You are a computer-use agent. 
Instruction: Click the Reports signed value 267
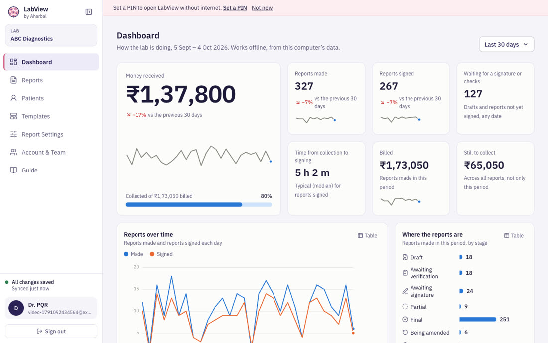click(x=389, y=86)
